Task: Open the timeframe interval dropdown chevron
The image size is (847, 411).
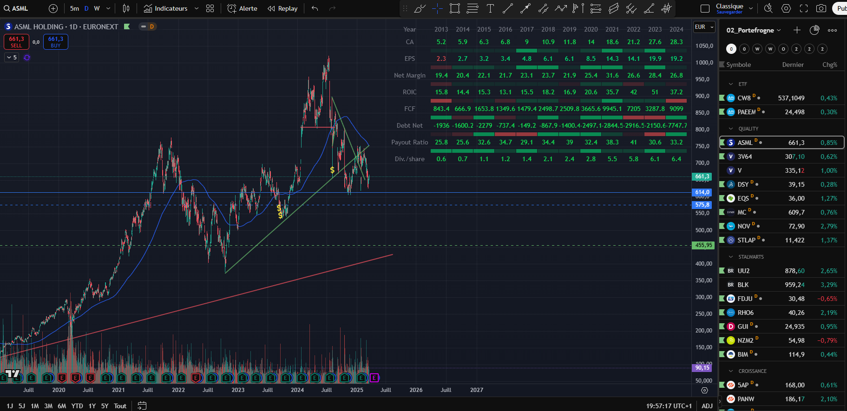Action: pyautogui.click(x=109, y=8)
